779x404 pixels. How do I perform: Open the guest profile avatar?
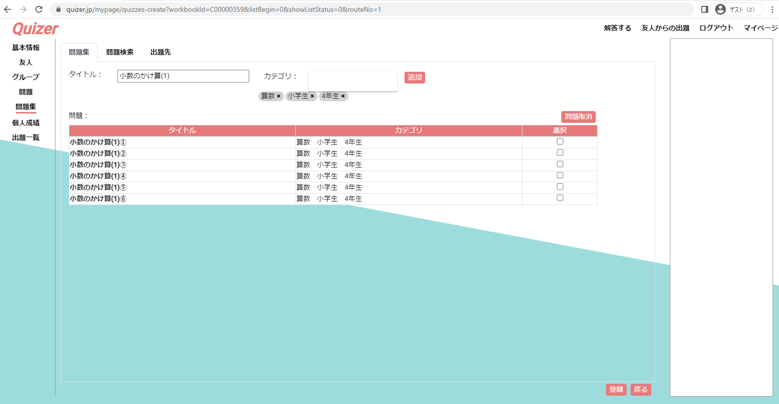tap(721, 9)
